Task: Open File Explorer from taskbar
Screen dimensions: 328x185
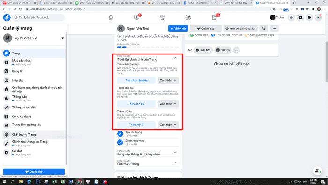Action: 21,182
